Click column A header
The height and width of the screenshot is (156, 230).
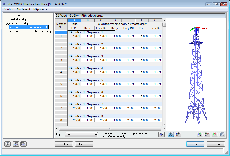74,20
